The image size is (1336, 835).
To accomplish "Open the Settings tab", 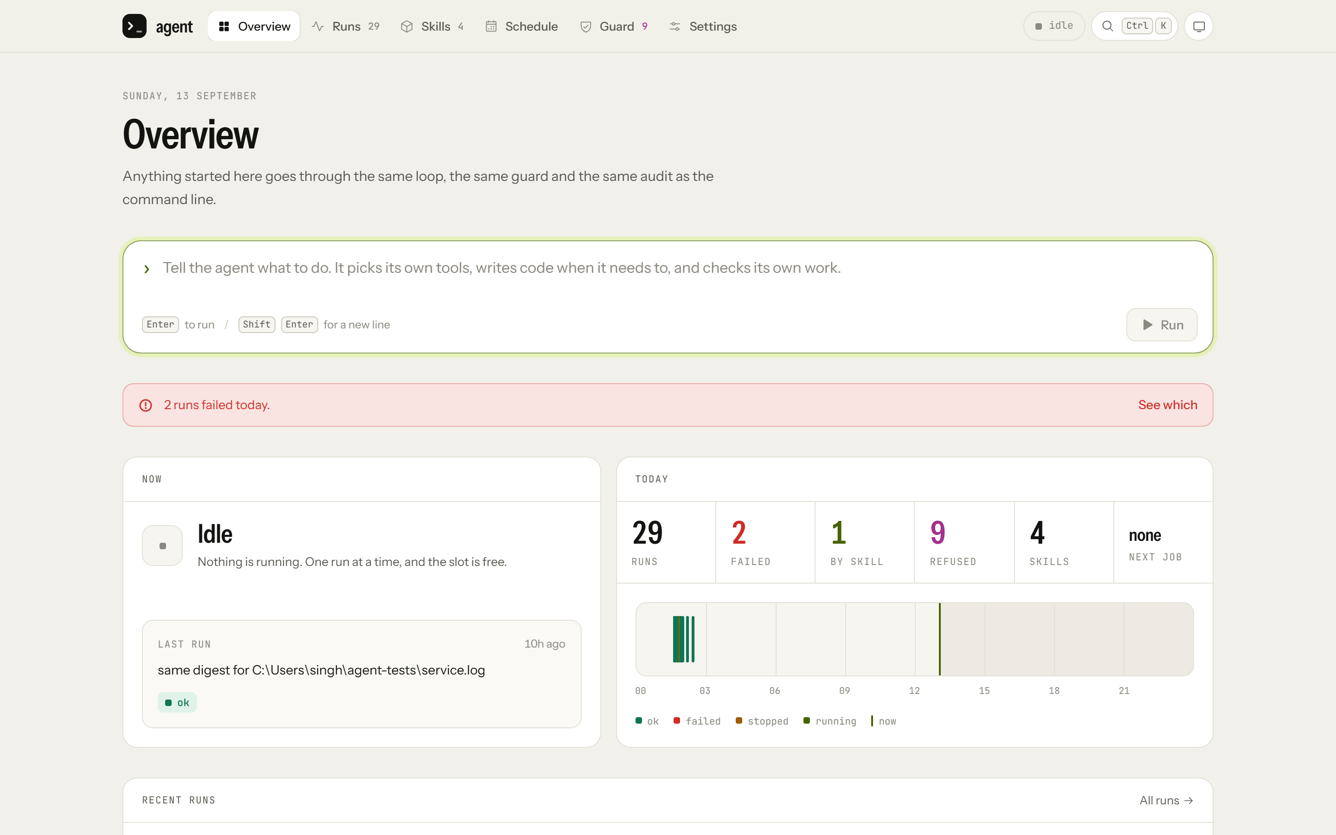I will [x=703, y=26].
